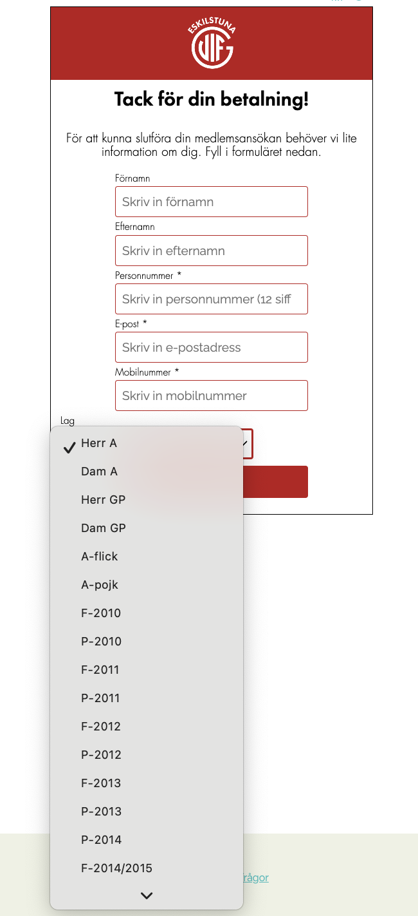Click into the Efternamn text field
The height and width of the screenshot is (916, 418).
[x=212, y=251]
